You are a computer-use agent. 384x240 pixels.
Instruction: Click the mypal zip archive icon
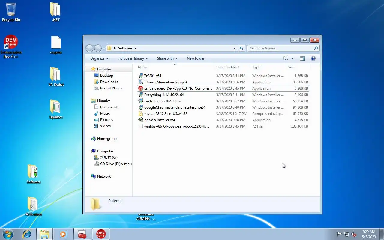coord(141,114)
